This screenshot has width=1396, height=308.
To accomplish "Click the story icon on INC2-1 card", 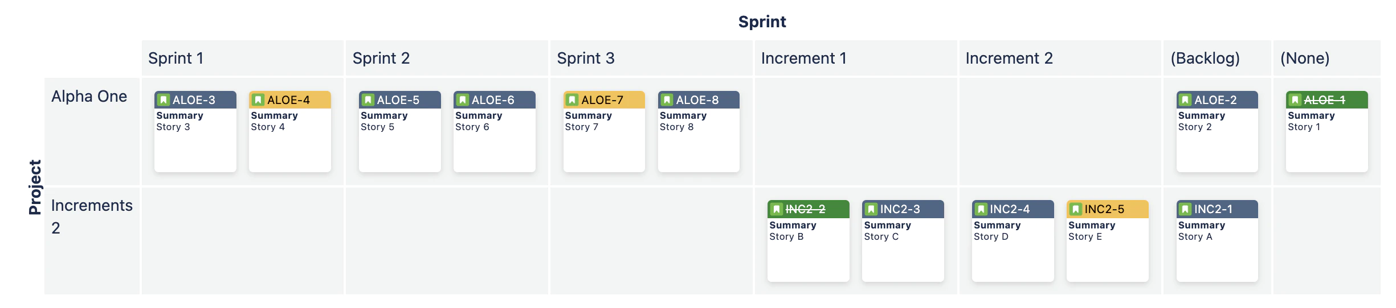I will click(1185, 209).
